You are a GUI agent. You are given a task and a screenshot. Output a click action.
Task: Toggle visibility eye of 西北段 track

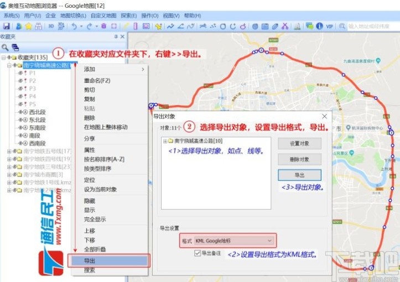(x=20, y=112)
